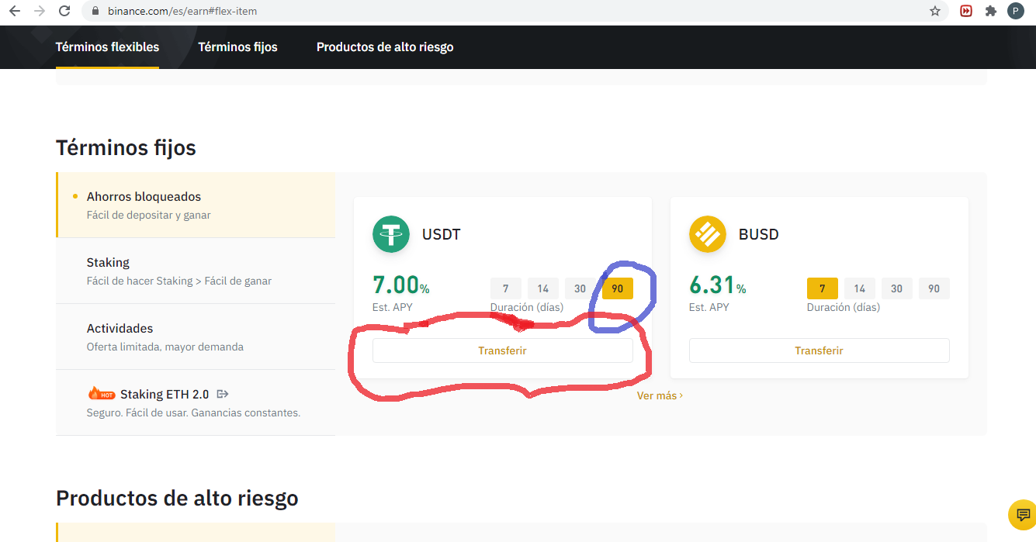Click the 7.00% USDT APY value
The image size is (1036, 542).
pos(401,285)
